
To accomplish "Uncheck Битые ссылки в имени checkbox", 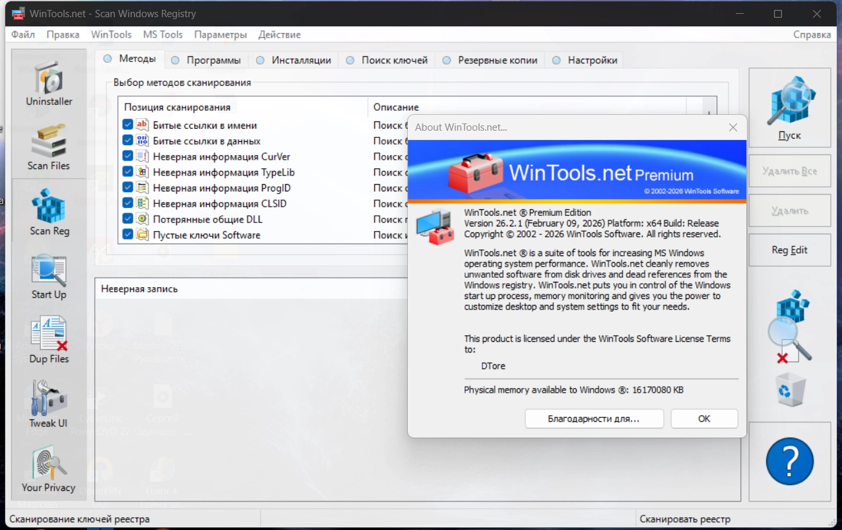I will coord(128,125).
